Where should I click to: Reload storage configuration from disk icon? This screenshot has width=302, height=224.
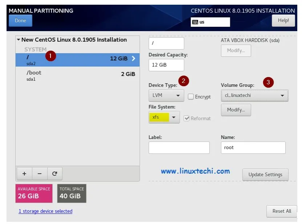55,174
